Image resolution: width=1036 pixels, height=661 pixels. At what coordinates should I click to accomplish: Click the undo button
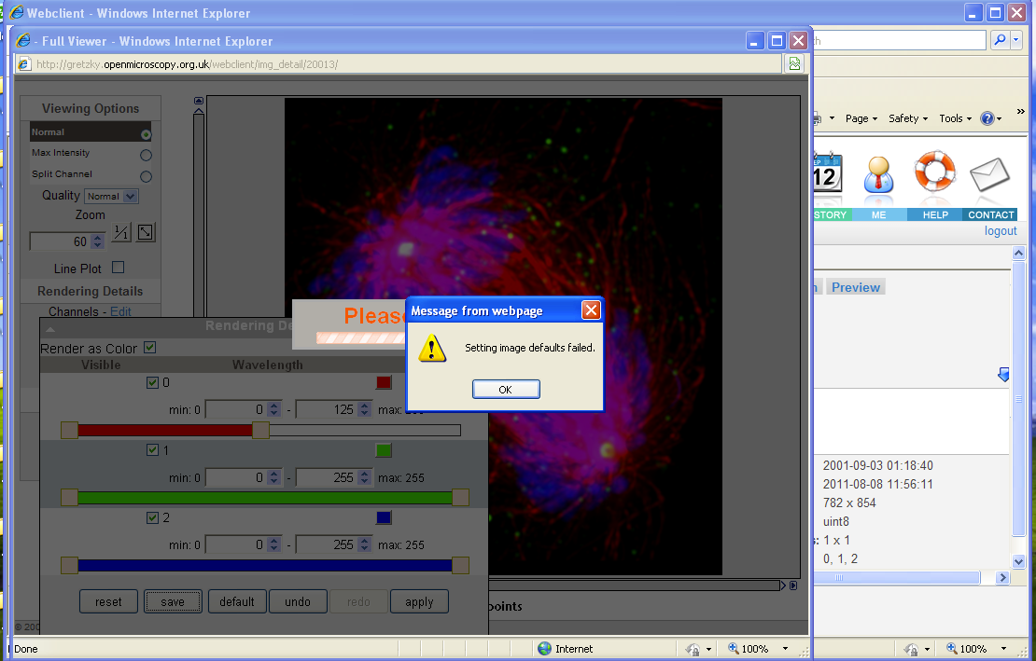298,601
